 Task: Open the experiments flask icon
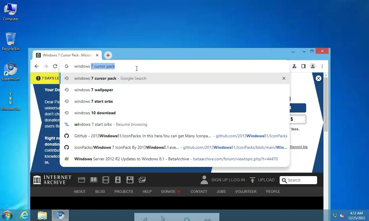point(294,66)
